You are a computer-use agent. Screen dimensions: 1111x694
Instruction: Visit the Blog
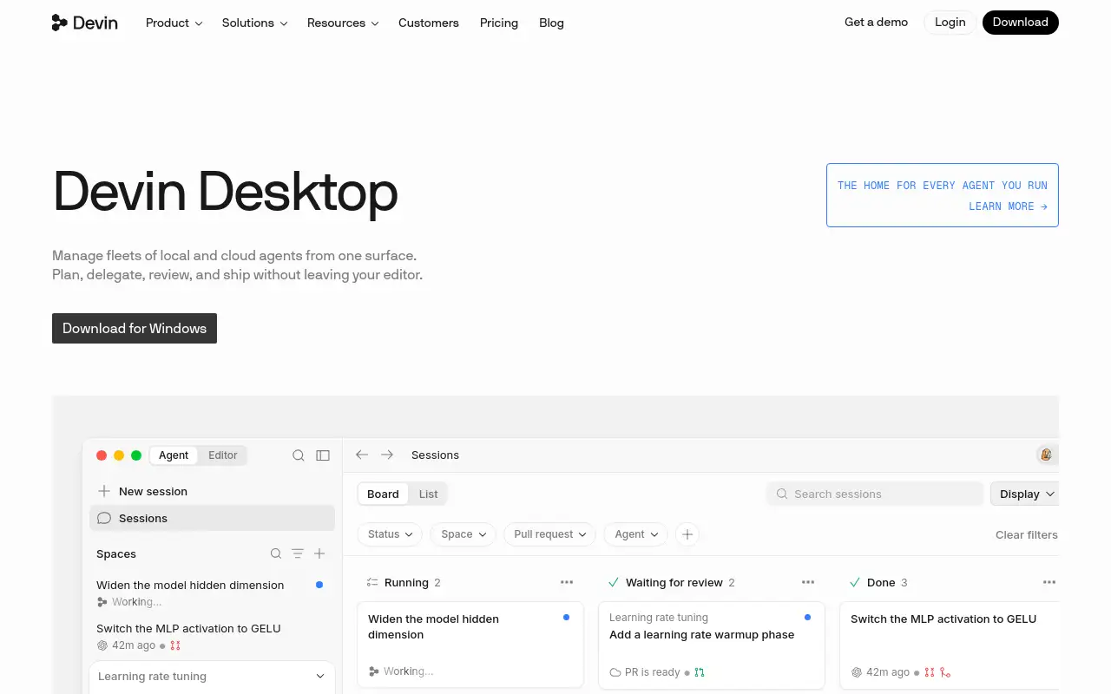pos(551,23)
